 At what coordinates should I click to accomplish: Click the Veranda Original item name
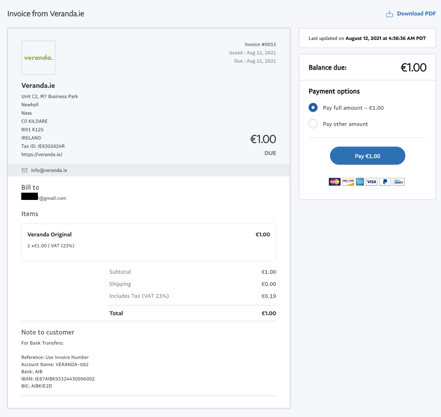coord(49,235)
